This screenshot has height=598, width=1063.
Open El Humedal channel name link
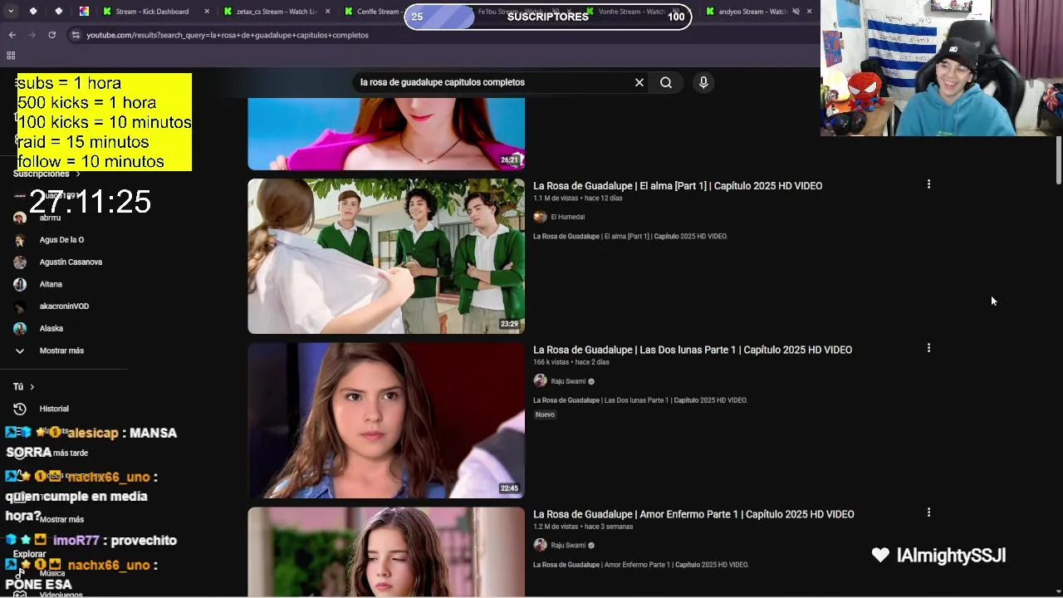pyautogui.click(x=568, y=217)
